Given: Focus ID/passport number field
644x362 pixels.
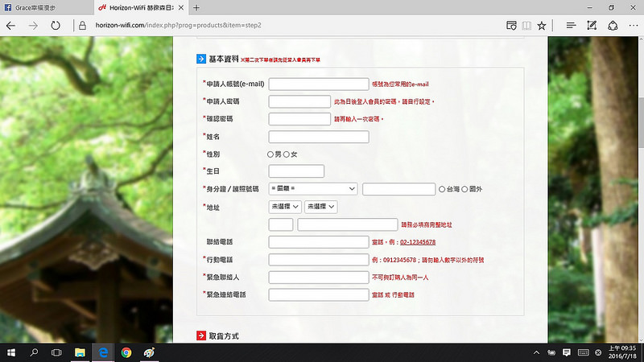Looking at the screenshot, I should point(398,189).
